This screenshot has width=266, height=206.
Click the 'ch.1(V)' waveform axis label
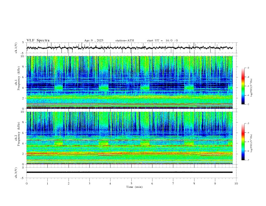[x=16, y=48]
